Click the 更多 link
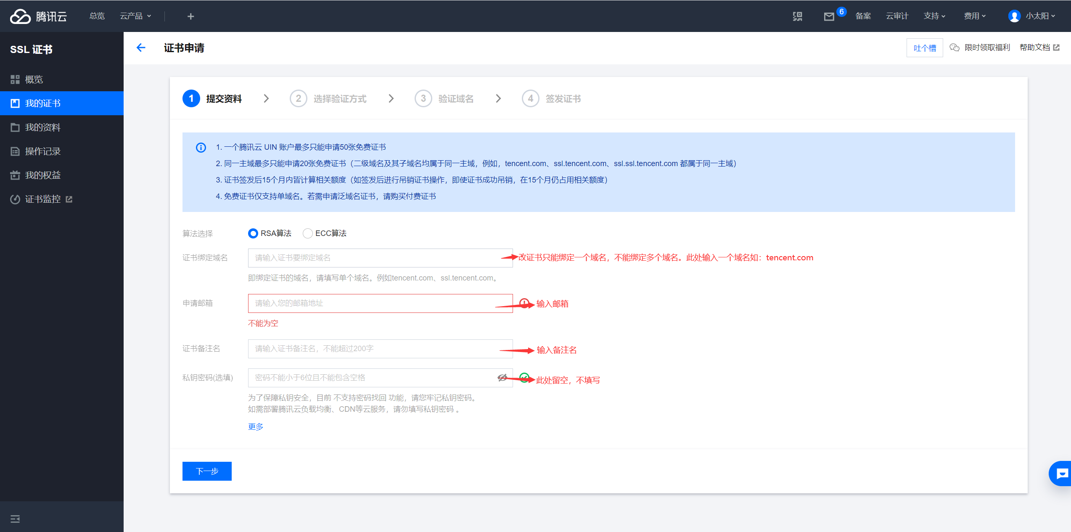This screenshot has height=532, width=1071. pyautogui.click(x=255, y=427)
